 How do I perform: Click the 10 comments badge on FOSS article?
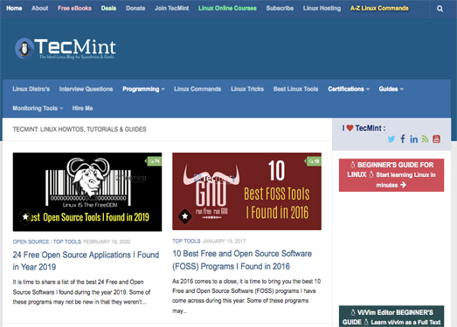(314, 161)
